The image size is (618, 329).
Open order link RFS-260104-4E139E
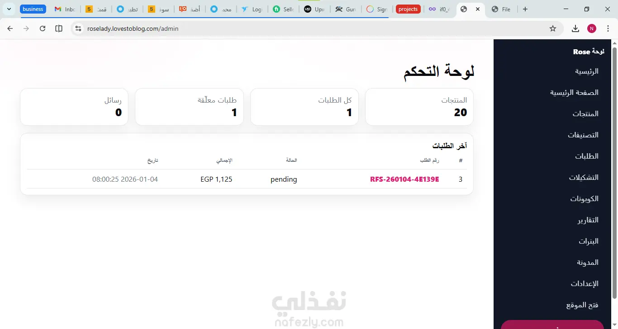point(404,179)
